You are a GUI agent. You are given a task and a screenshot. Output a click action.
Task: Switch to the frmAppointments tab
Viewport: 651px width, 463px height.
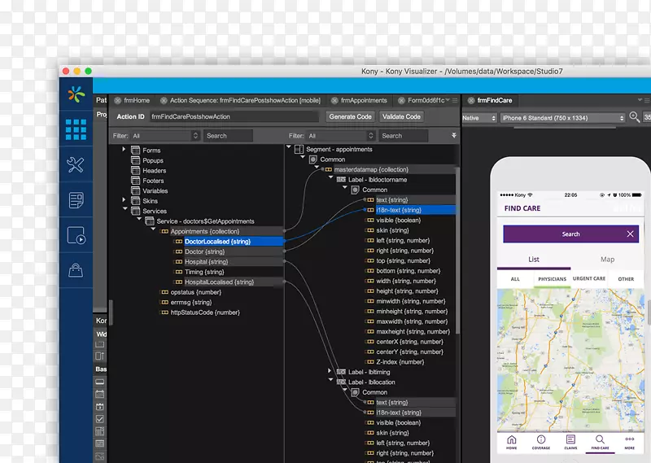tap(363, 101)
